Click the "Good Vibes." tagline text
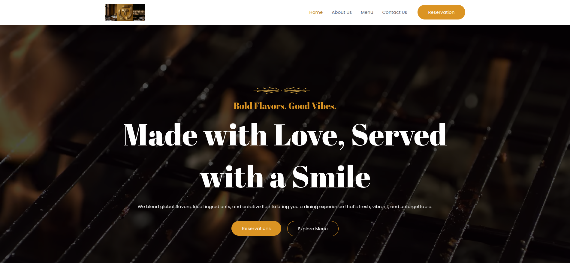Viewport: 570px width, 263px height. [312, 106]
